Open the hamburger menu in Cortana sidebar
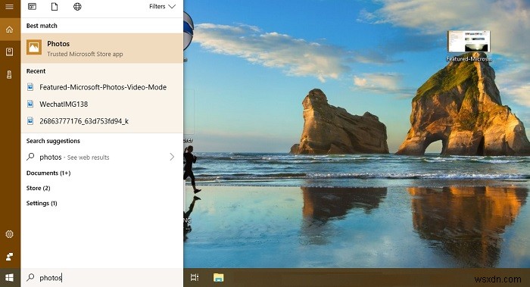The image size is (530, 287). (x=9, y=7)
